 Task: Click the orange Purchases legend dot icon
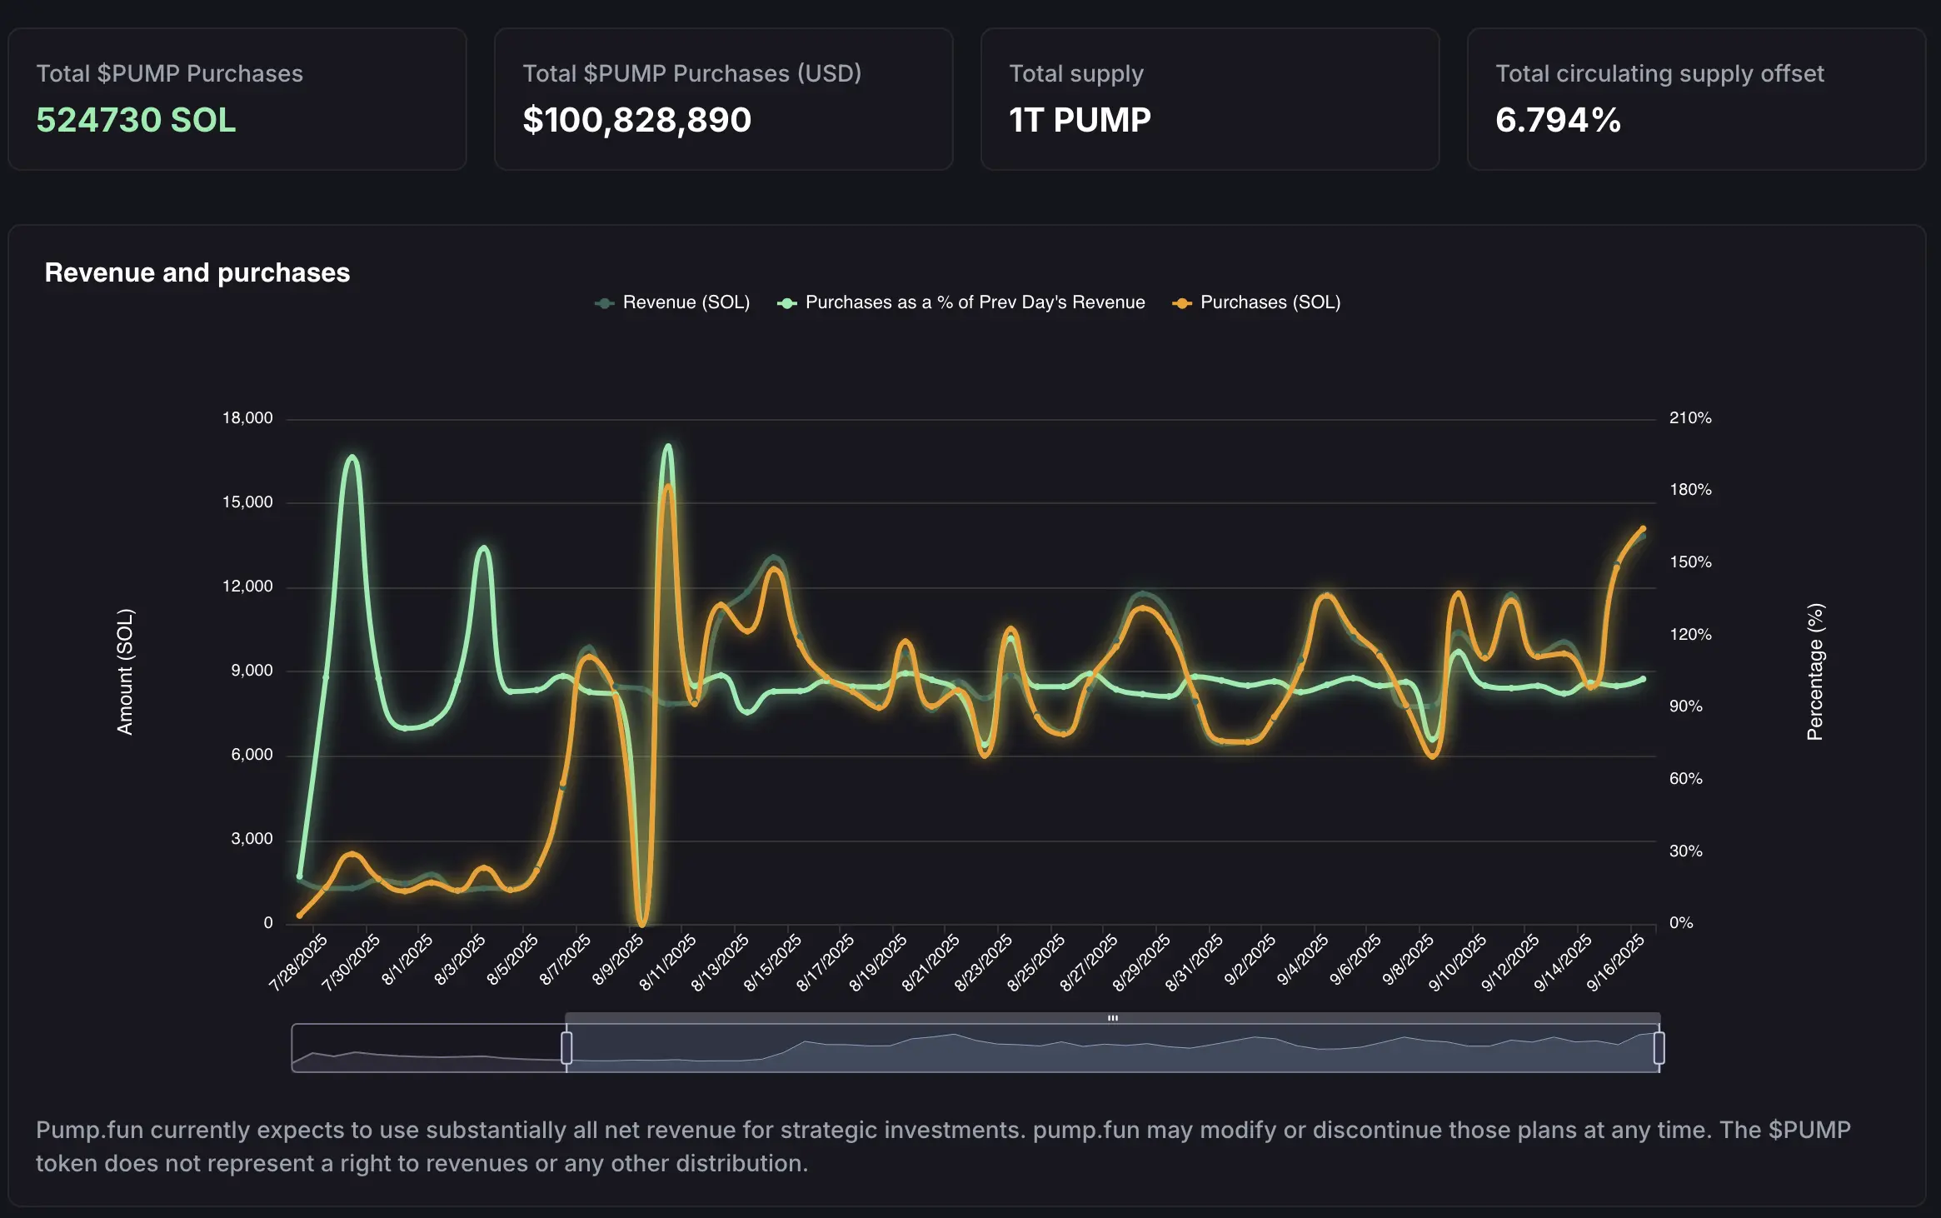[1181, 302]
